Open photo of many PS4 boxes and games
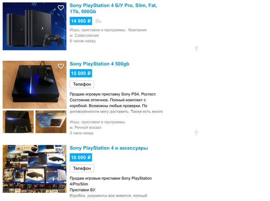Screen dimensions: 270x201 point(35,169)
